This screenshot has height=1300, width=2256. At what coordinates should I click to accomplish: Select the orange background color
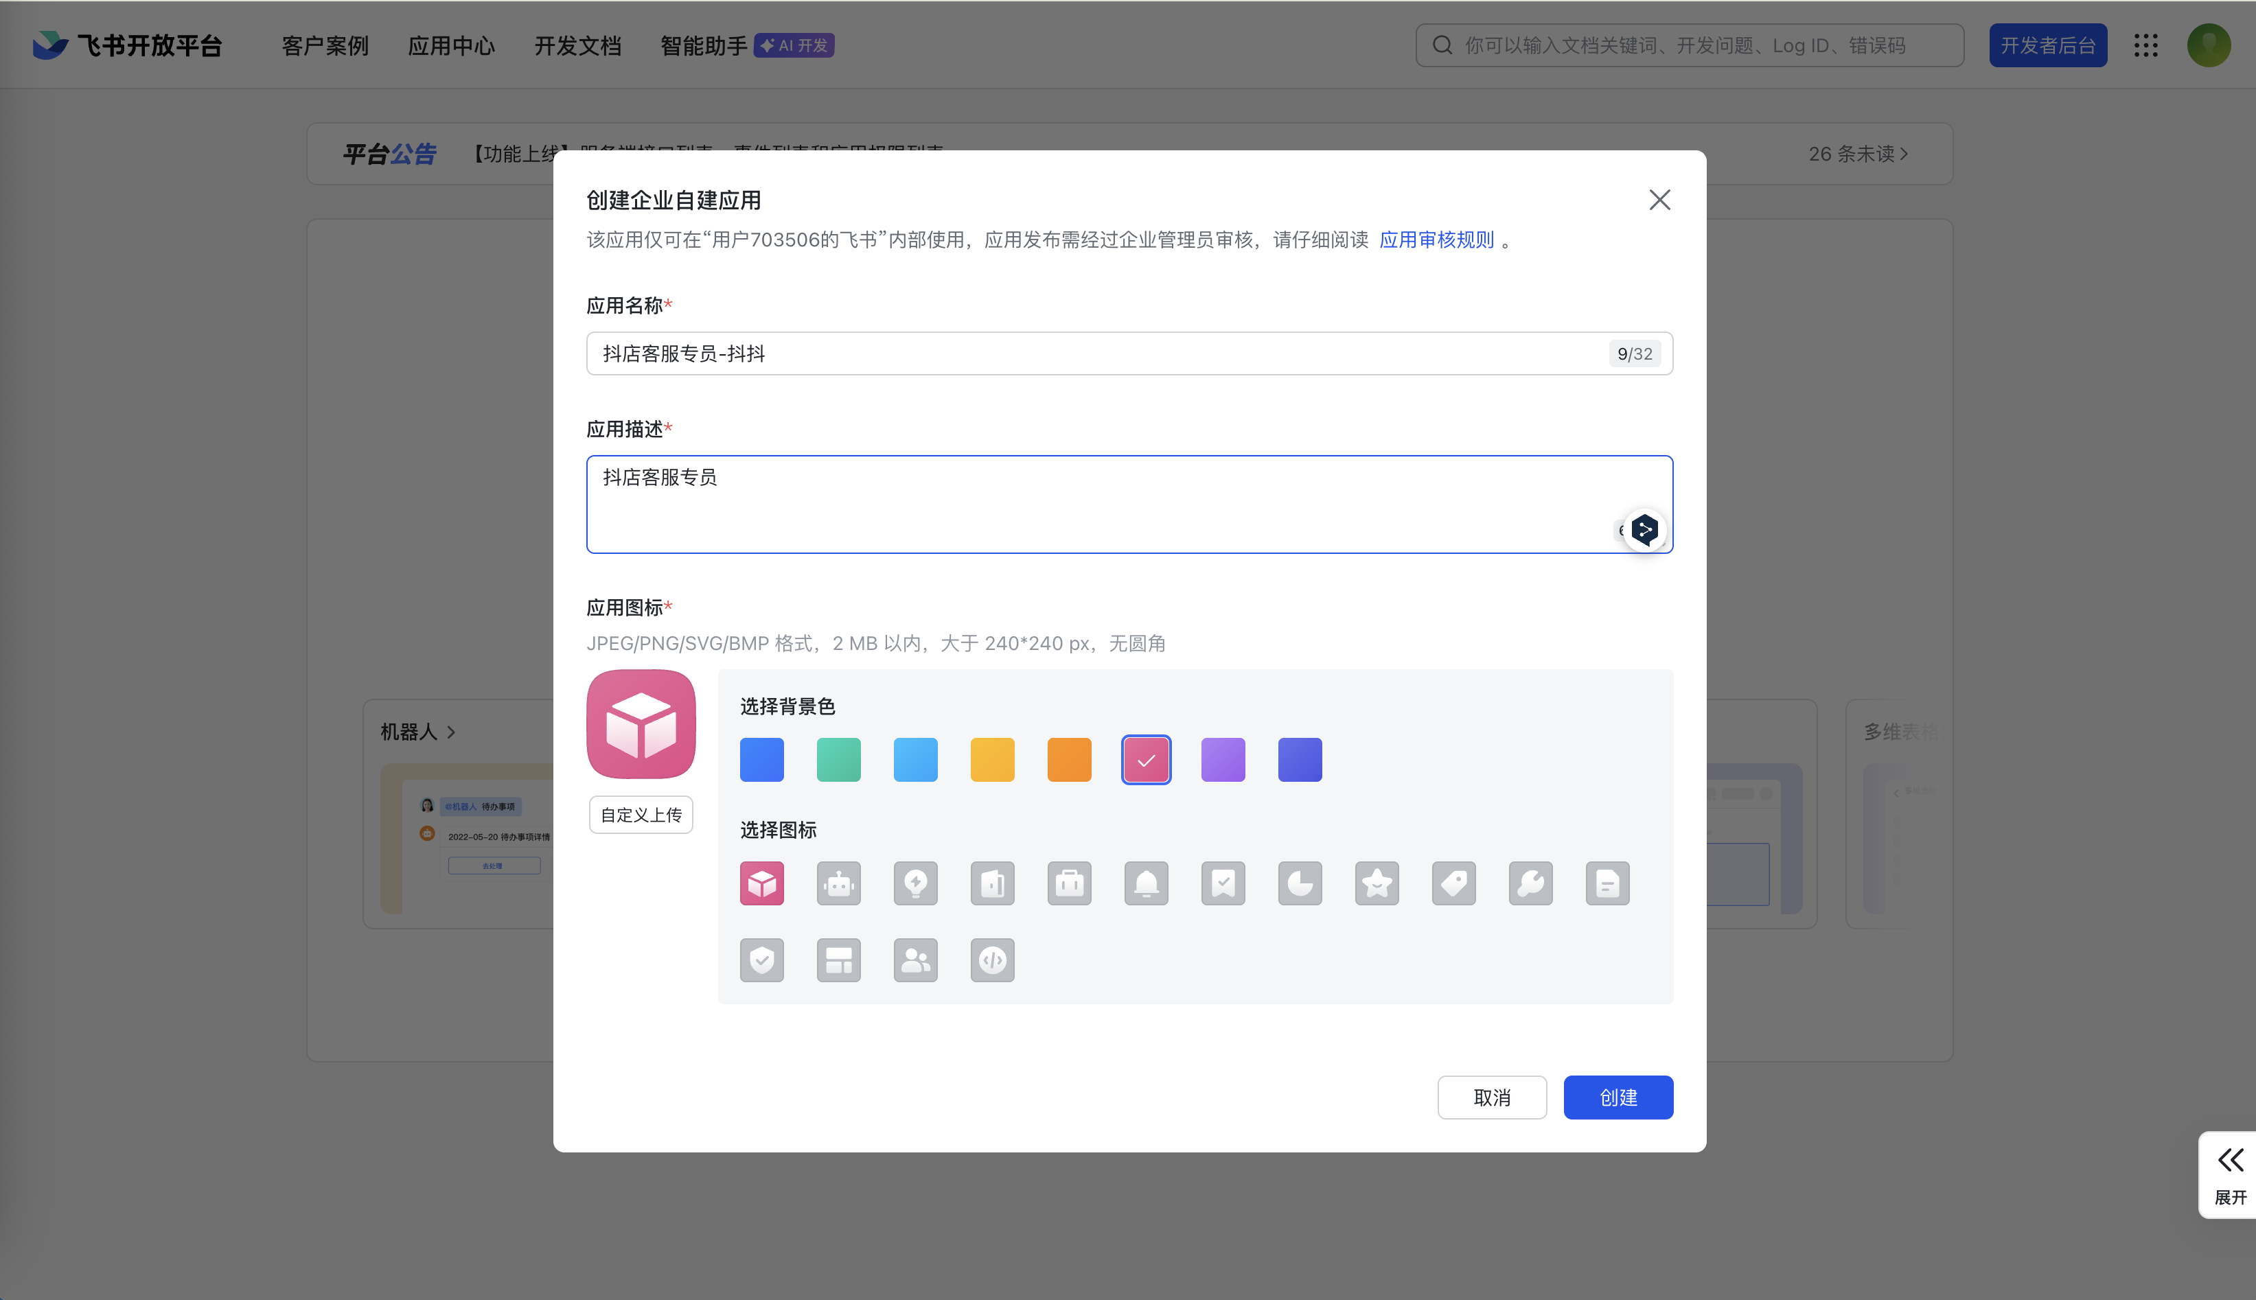(1069, 760)
